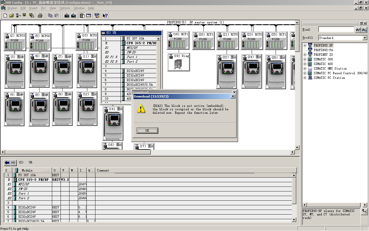
Task: Open the View menu
Action: 53,8
